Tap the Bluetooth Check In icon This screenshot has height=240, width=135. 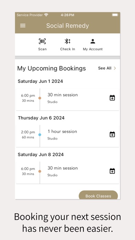(x=67, y=41)
